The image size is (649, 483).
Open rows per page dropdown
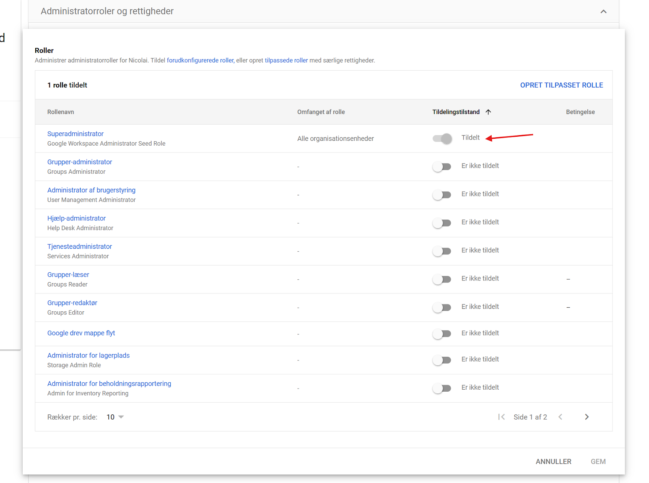[115, 417]
